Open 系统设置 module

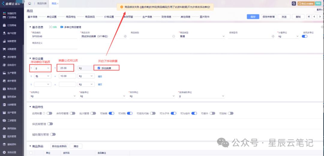(x=10, y=152)
